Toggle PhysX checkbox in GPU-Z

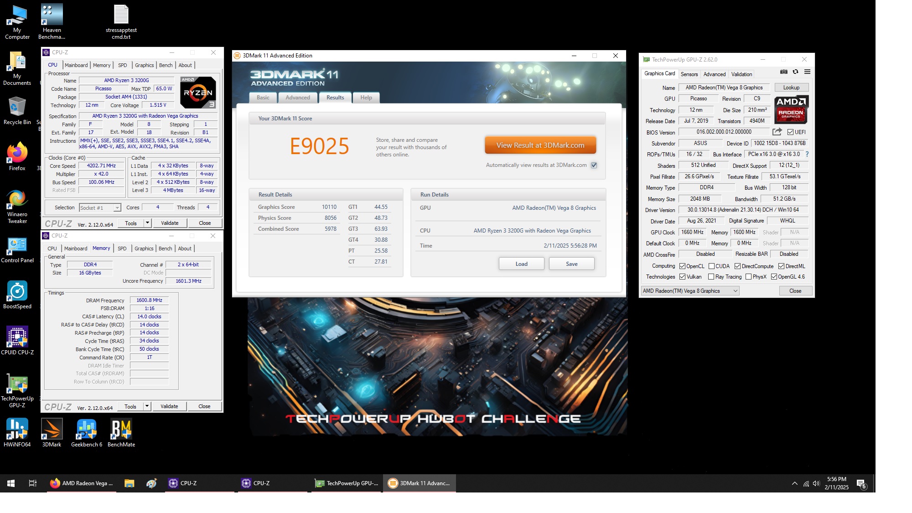pos(748,277)
